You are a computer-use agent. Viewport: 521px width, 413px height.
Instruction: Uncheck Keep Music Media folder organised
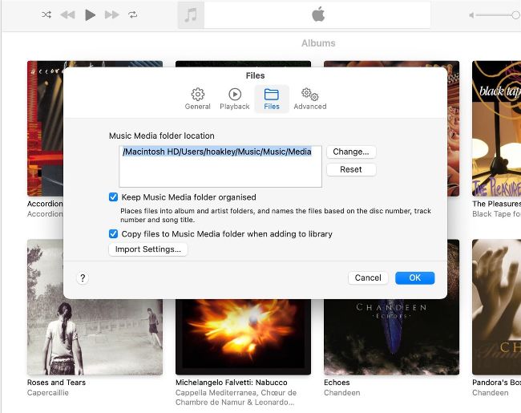pos(113,197)
